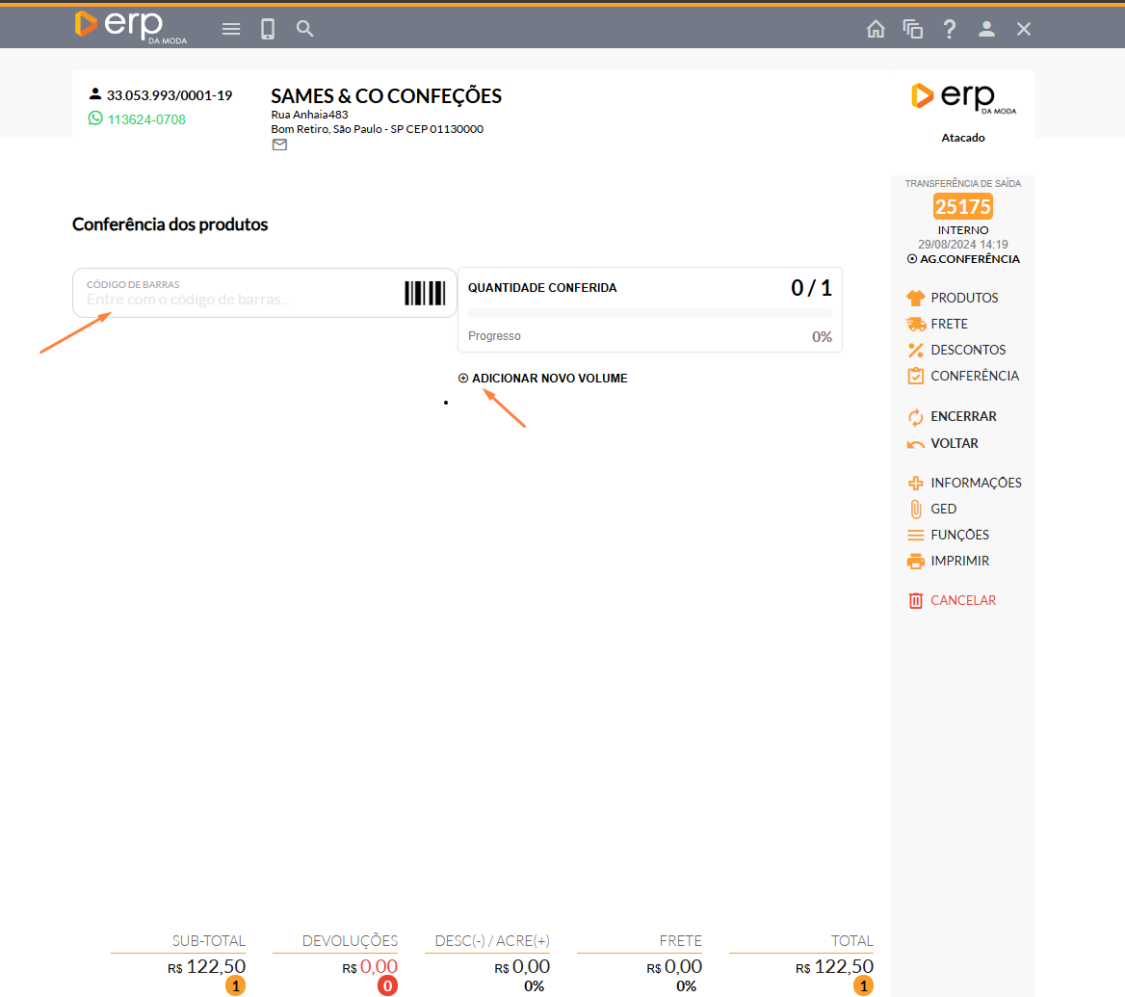Click the mobile phone icon in header

pyautogui.click(x=268, y=29)
